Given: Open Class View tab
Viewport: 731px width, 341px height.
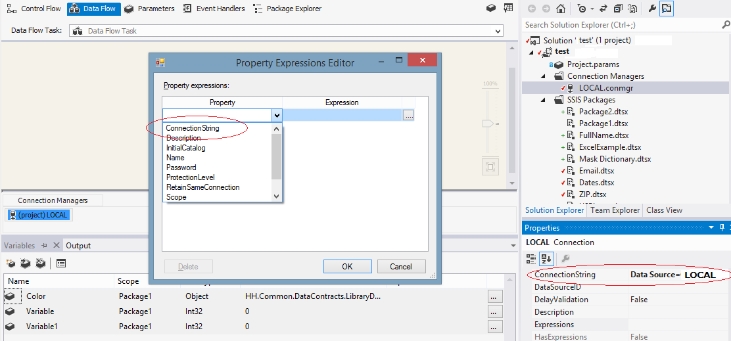Looking at the screenshot, I should (664, 210).
